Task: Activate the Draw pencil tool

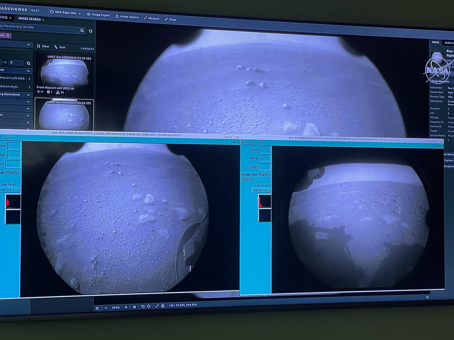Action: (x=171, y=19)
